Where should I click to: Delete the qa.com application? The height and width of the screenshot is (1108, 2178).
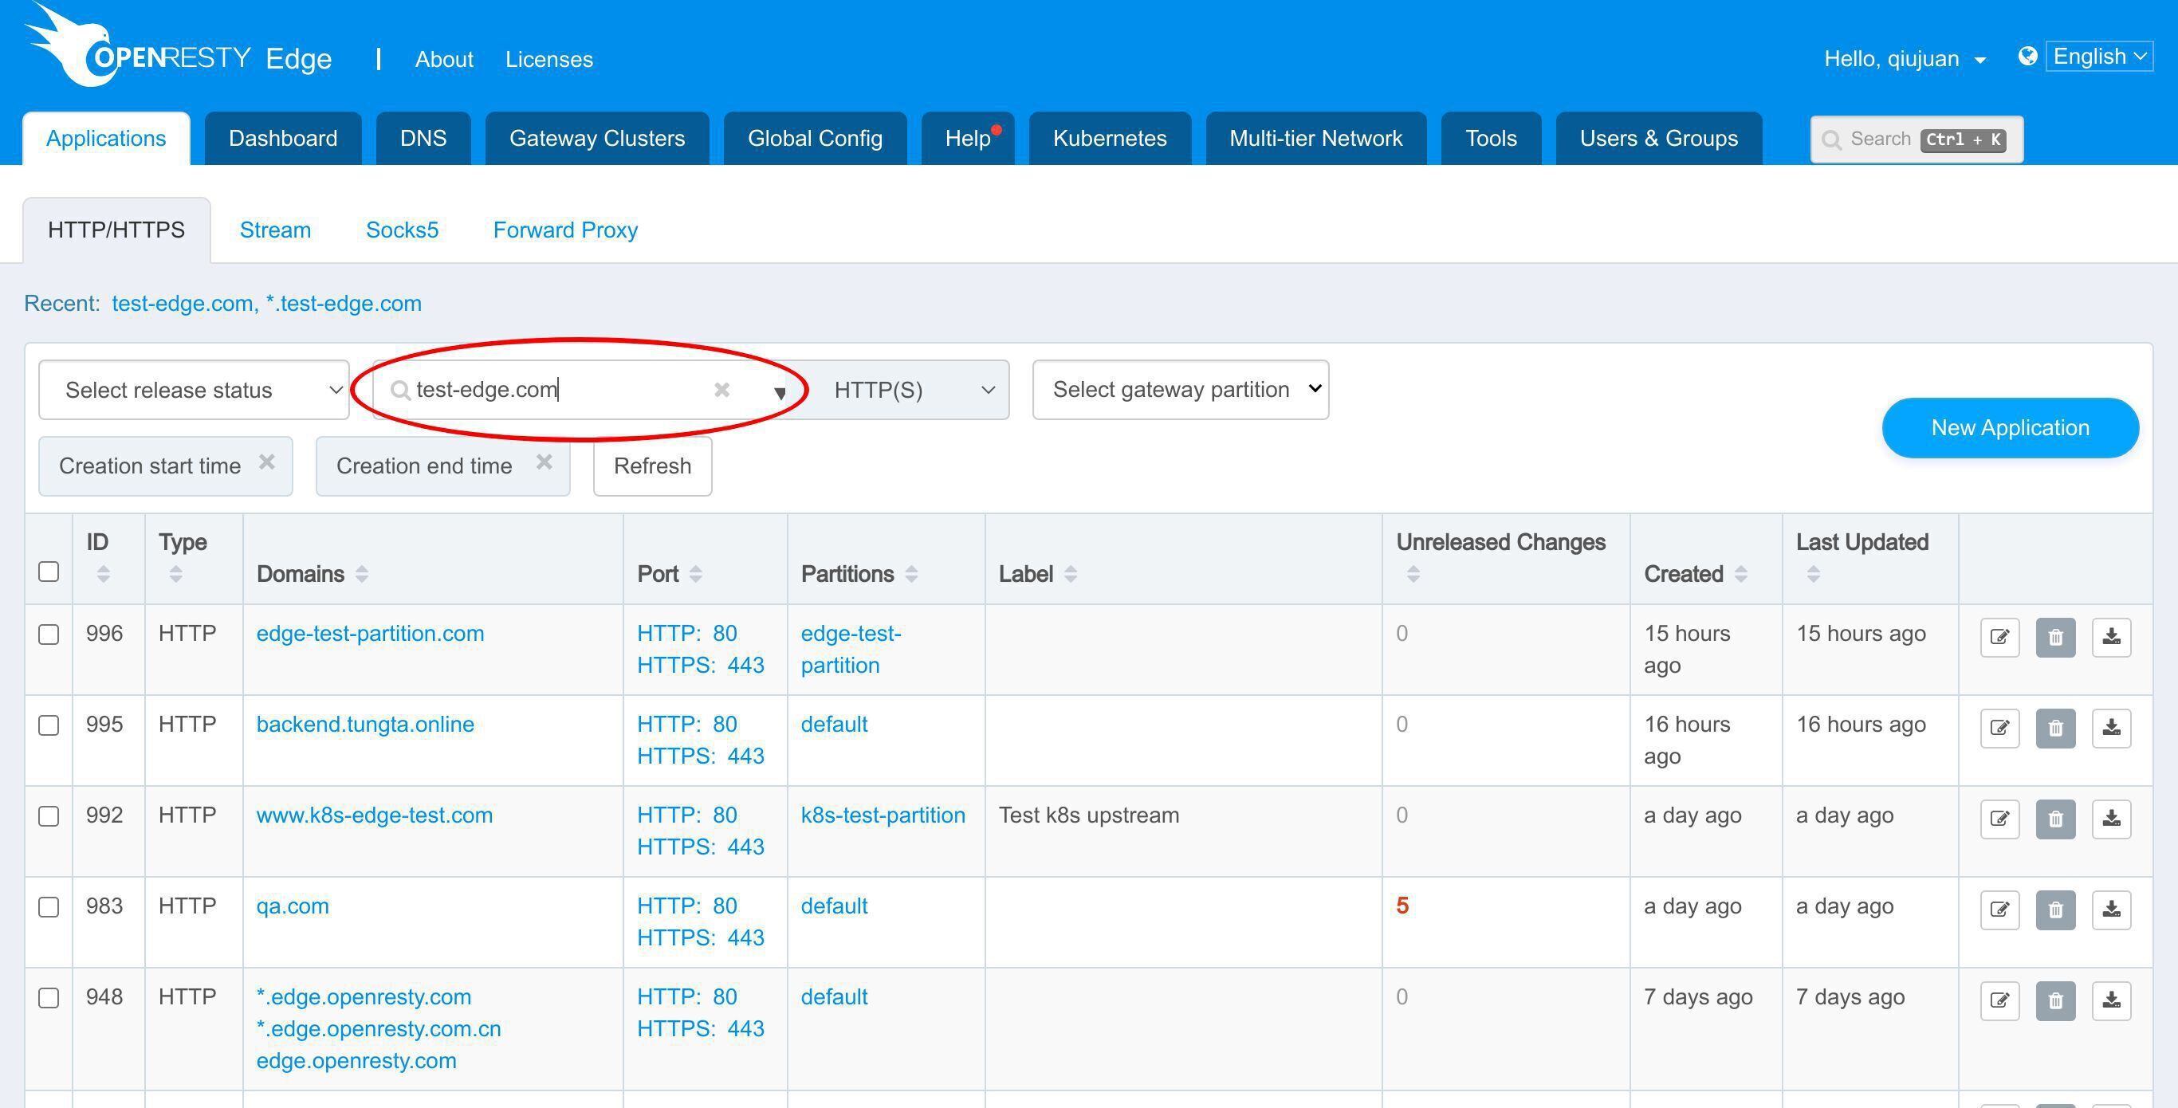[2055, 910]
